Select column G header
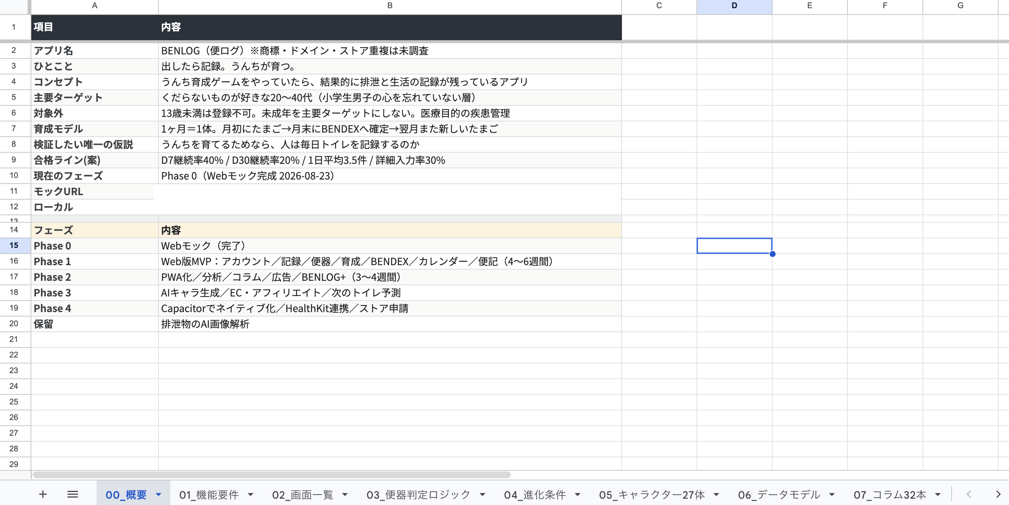1009x505 pixels. pyautogui.click(x=960, y=6)
